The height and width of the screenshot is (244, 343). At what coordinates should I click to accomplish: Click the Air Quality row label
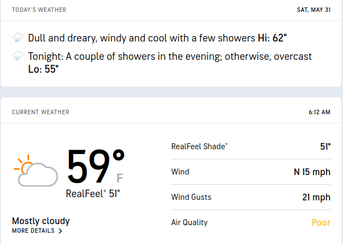tap(189, 222)
